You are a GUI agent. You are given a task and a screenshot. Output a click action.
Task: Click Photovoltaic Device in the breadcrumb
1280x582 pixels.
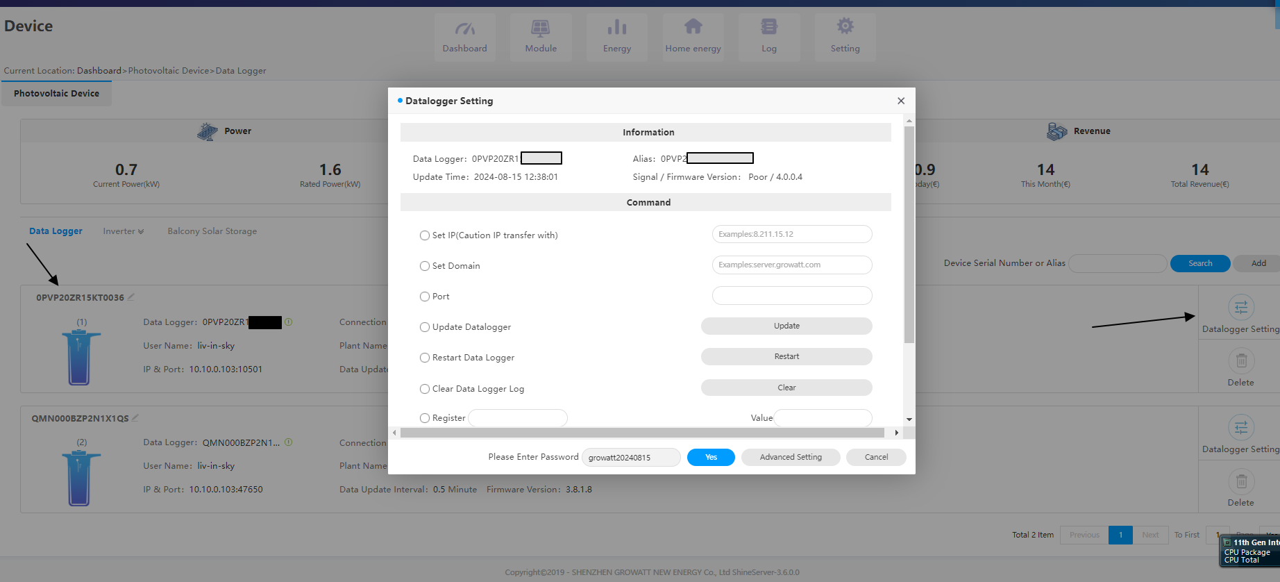click(x=169, y=71)
